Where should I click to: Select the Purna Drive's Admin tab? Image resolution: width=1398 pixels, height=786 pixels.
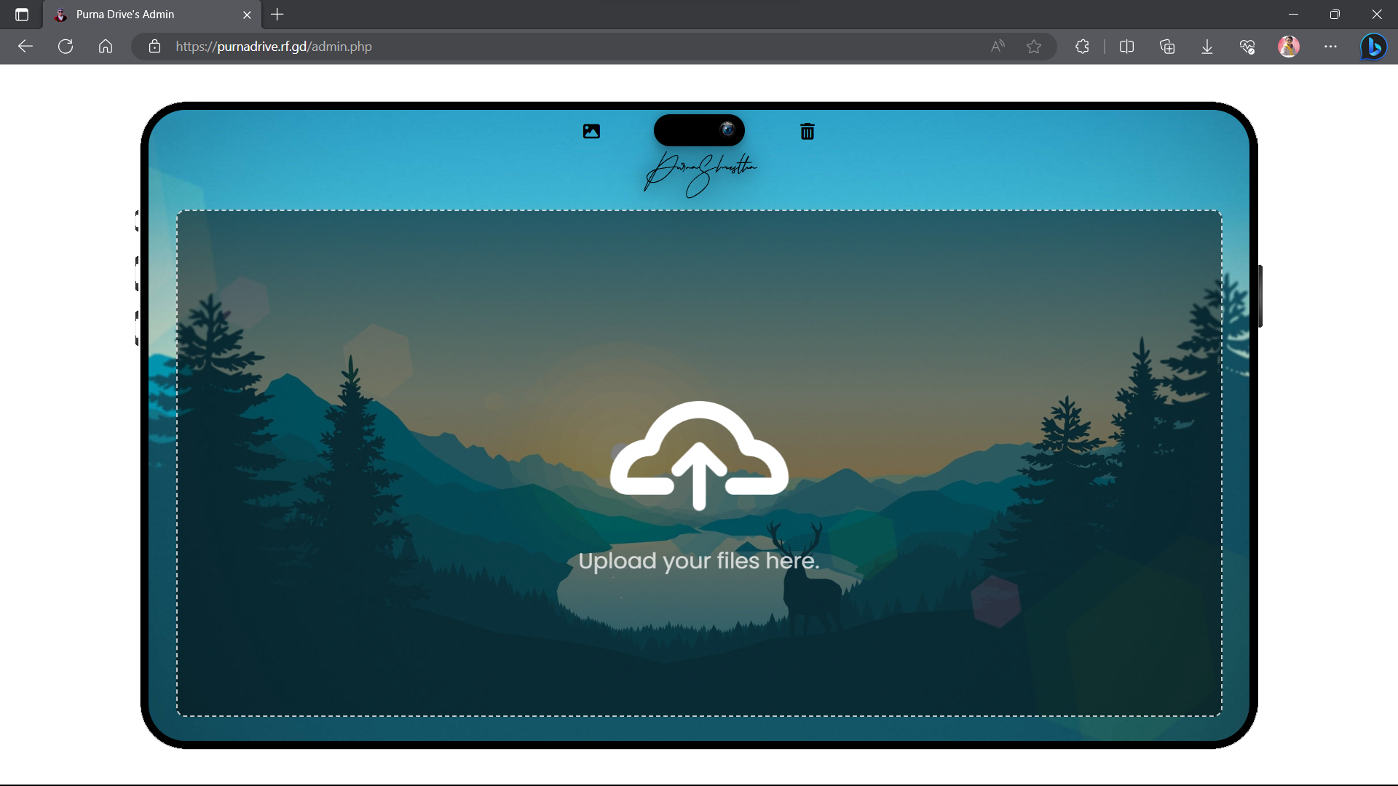[x=153, y=15]
